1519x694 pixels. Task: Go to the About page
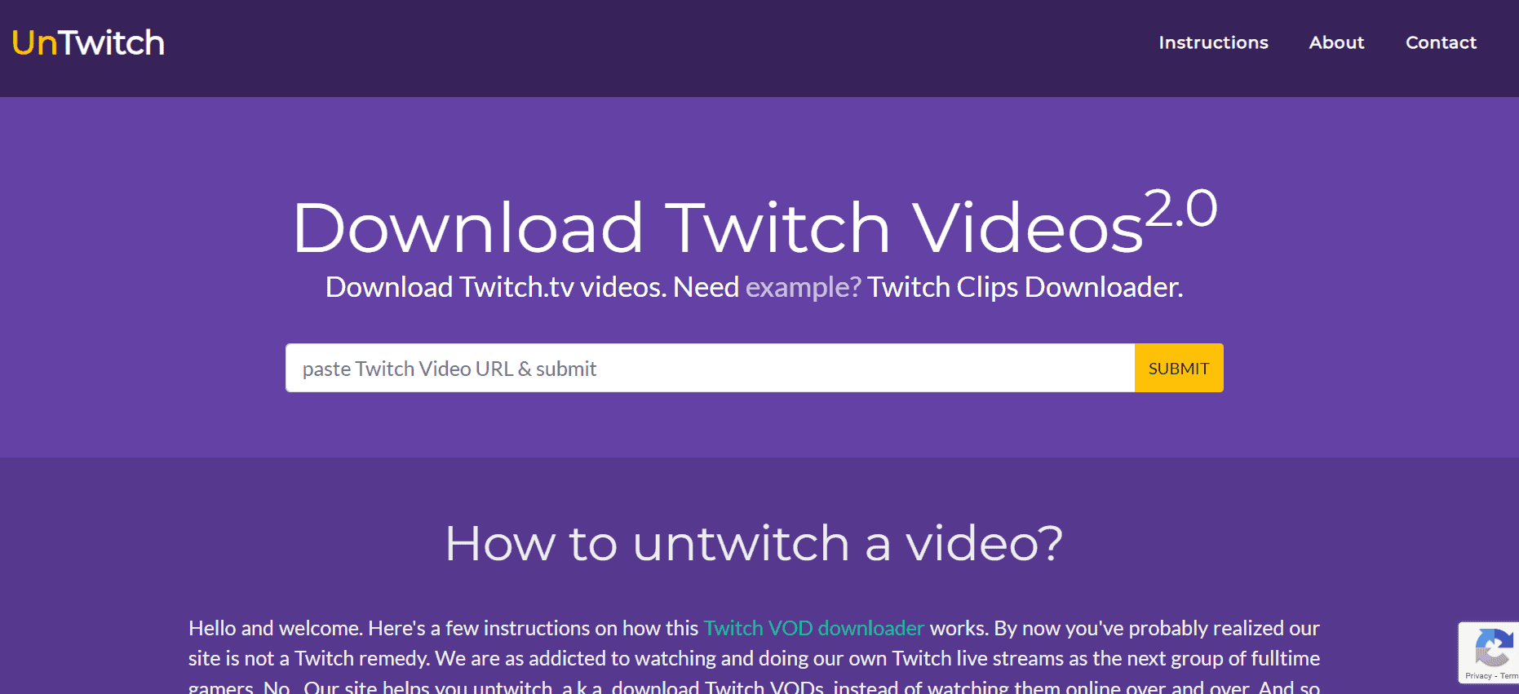(1336, 42)
